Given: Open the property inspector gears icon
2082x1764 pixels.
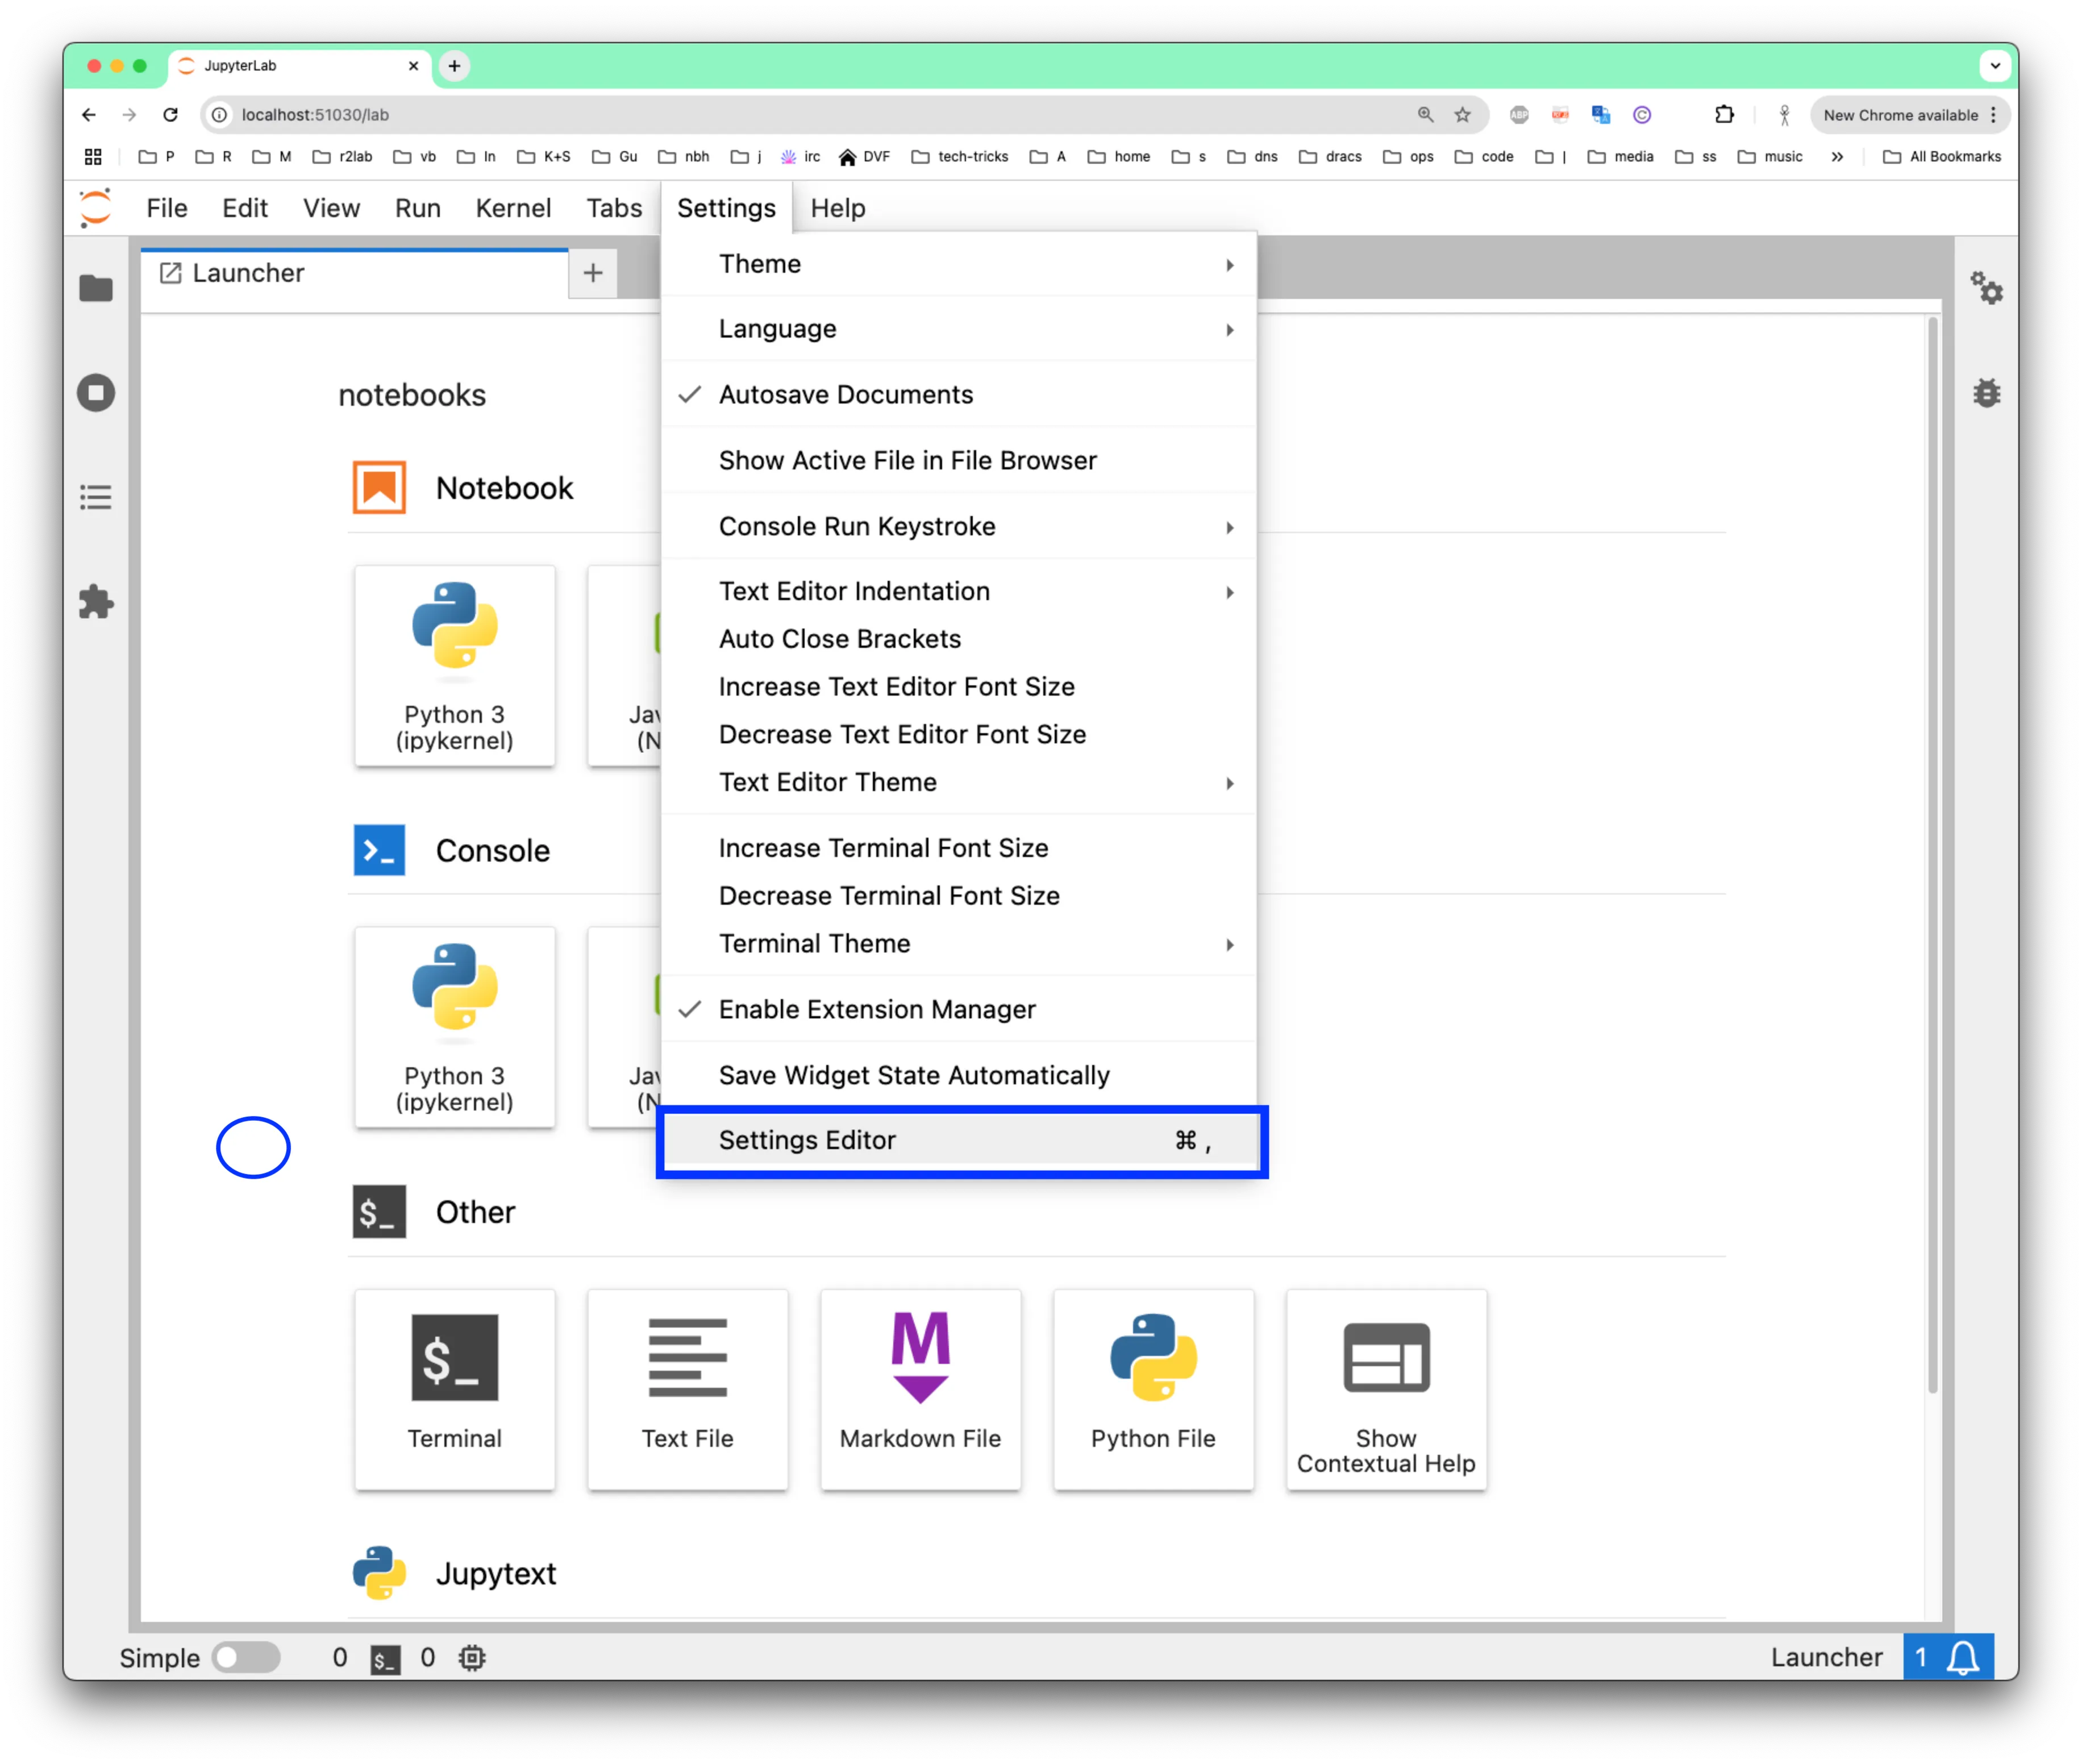Looking at the screenshot, I should point(1986,289).
